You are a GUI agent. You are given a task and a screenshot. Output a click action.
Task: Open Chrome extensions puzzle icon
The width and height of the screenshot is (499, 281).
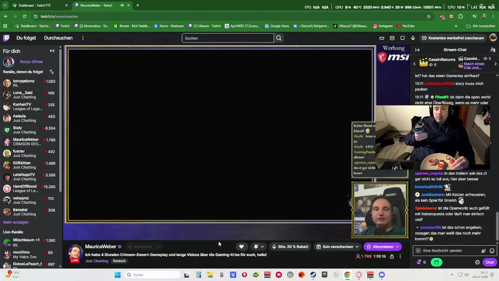461,16
